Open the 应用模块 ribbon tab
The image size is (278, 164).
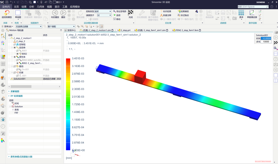(75, 7)
